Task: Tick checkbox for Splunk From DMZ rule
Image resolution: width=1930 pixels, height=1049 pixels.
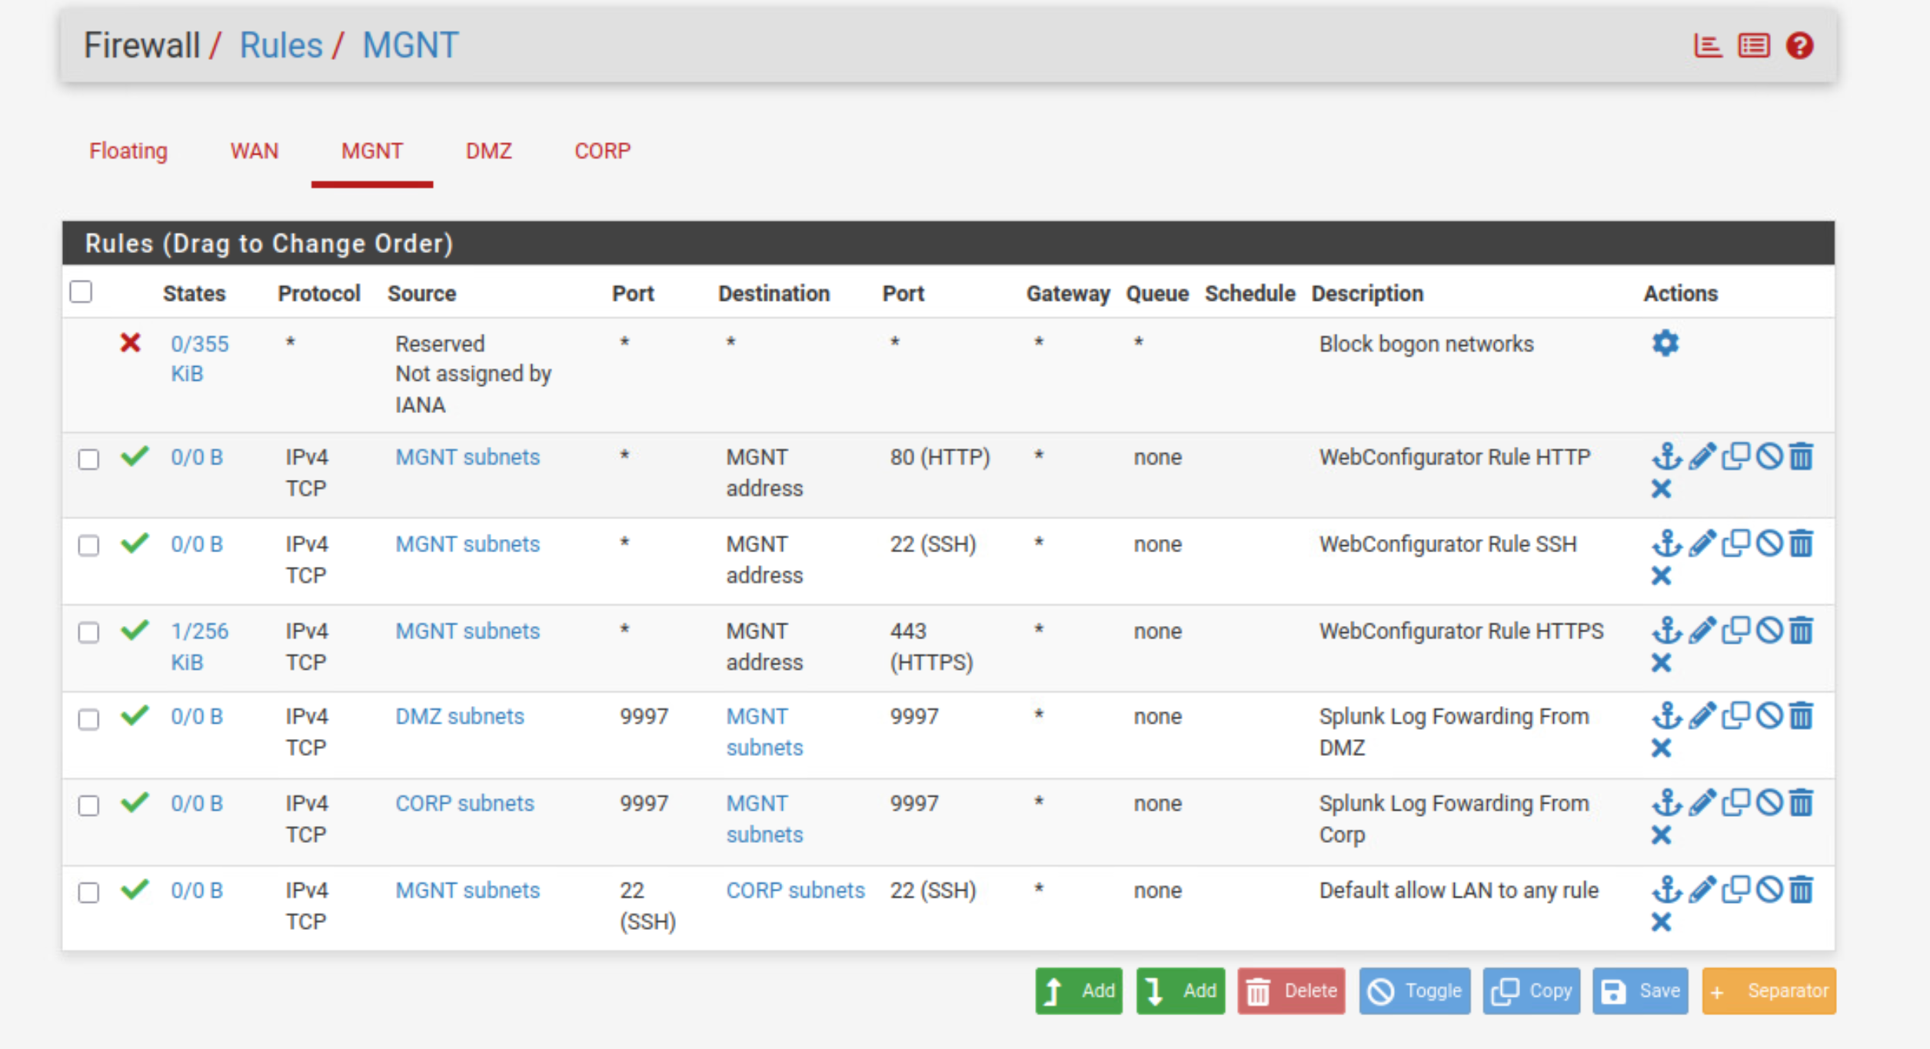Action: click(x=89, y=718)
